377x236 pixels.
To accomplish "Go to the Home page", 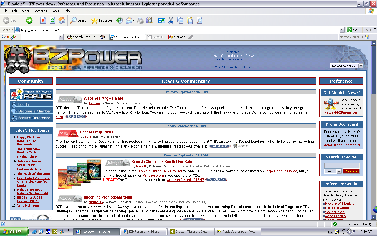I will click(62, 20).
